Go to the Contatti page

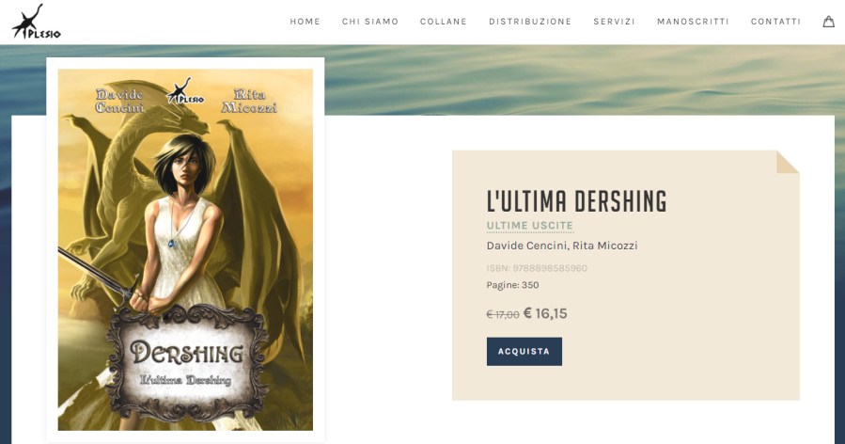pyautogui.click(x=776, y=22)
